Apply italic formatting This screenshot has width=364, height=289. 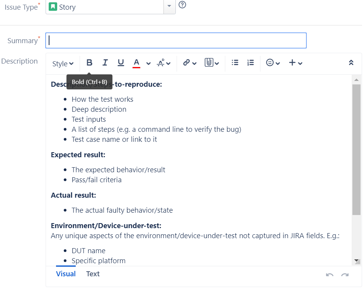click(x=105, y=63)
